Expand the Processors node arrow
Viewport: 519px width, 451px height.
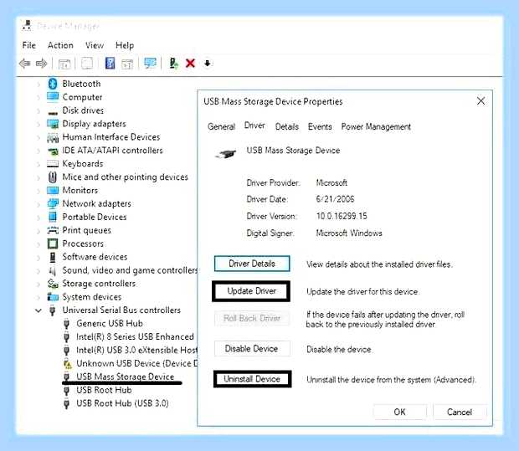39,243
